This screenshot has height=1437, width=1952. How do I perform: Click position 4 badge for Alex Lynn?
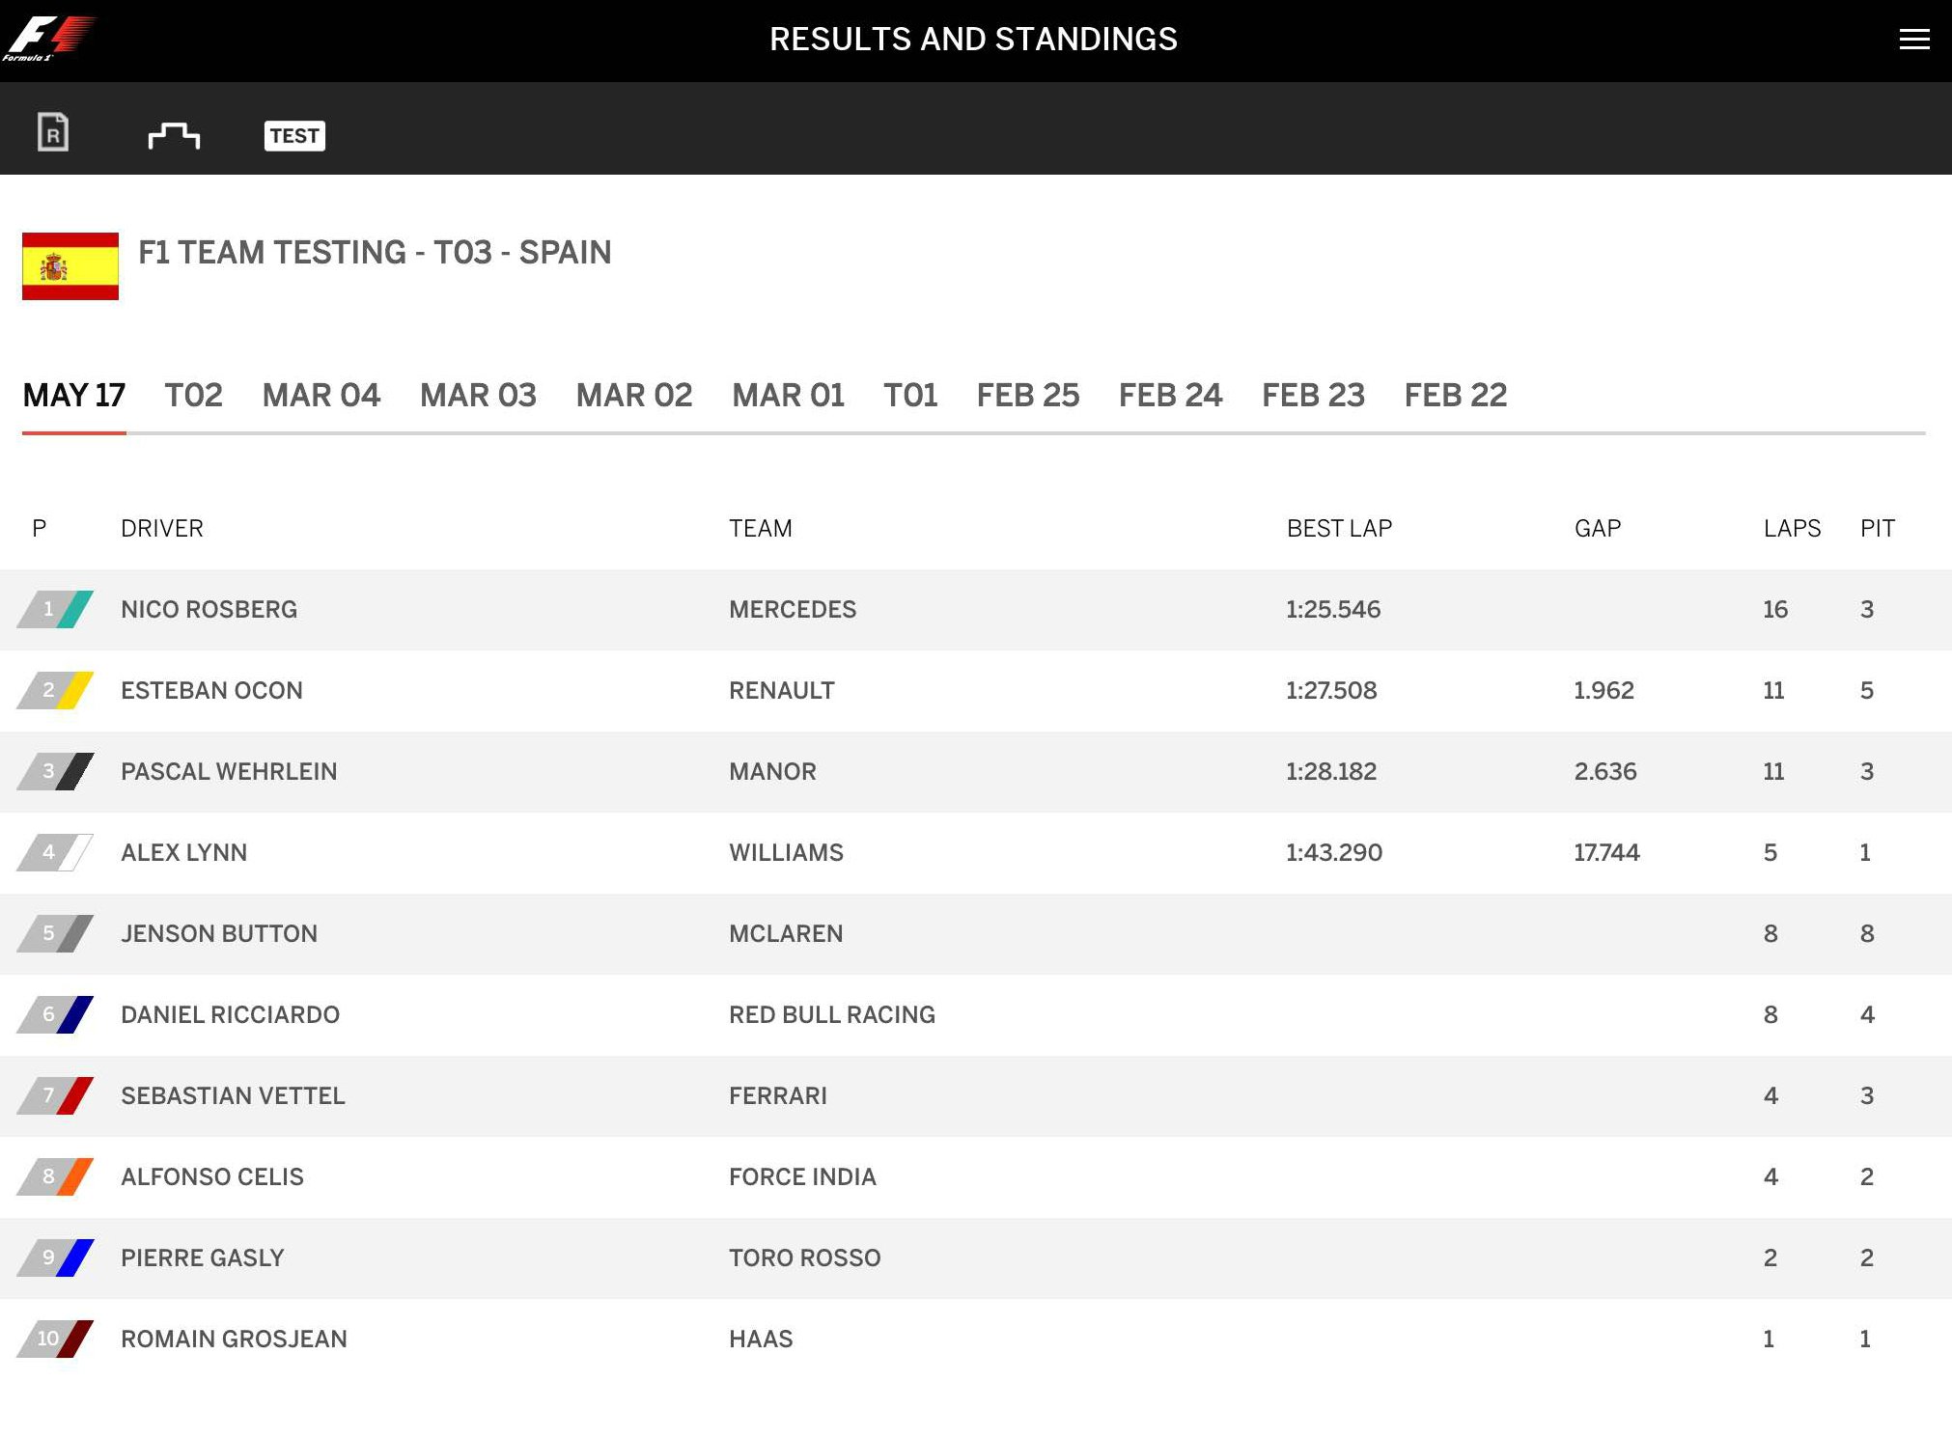point(55,852)
